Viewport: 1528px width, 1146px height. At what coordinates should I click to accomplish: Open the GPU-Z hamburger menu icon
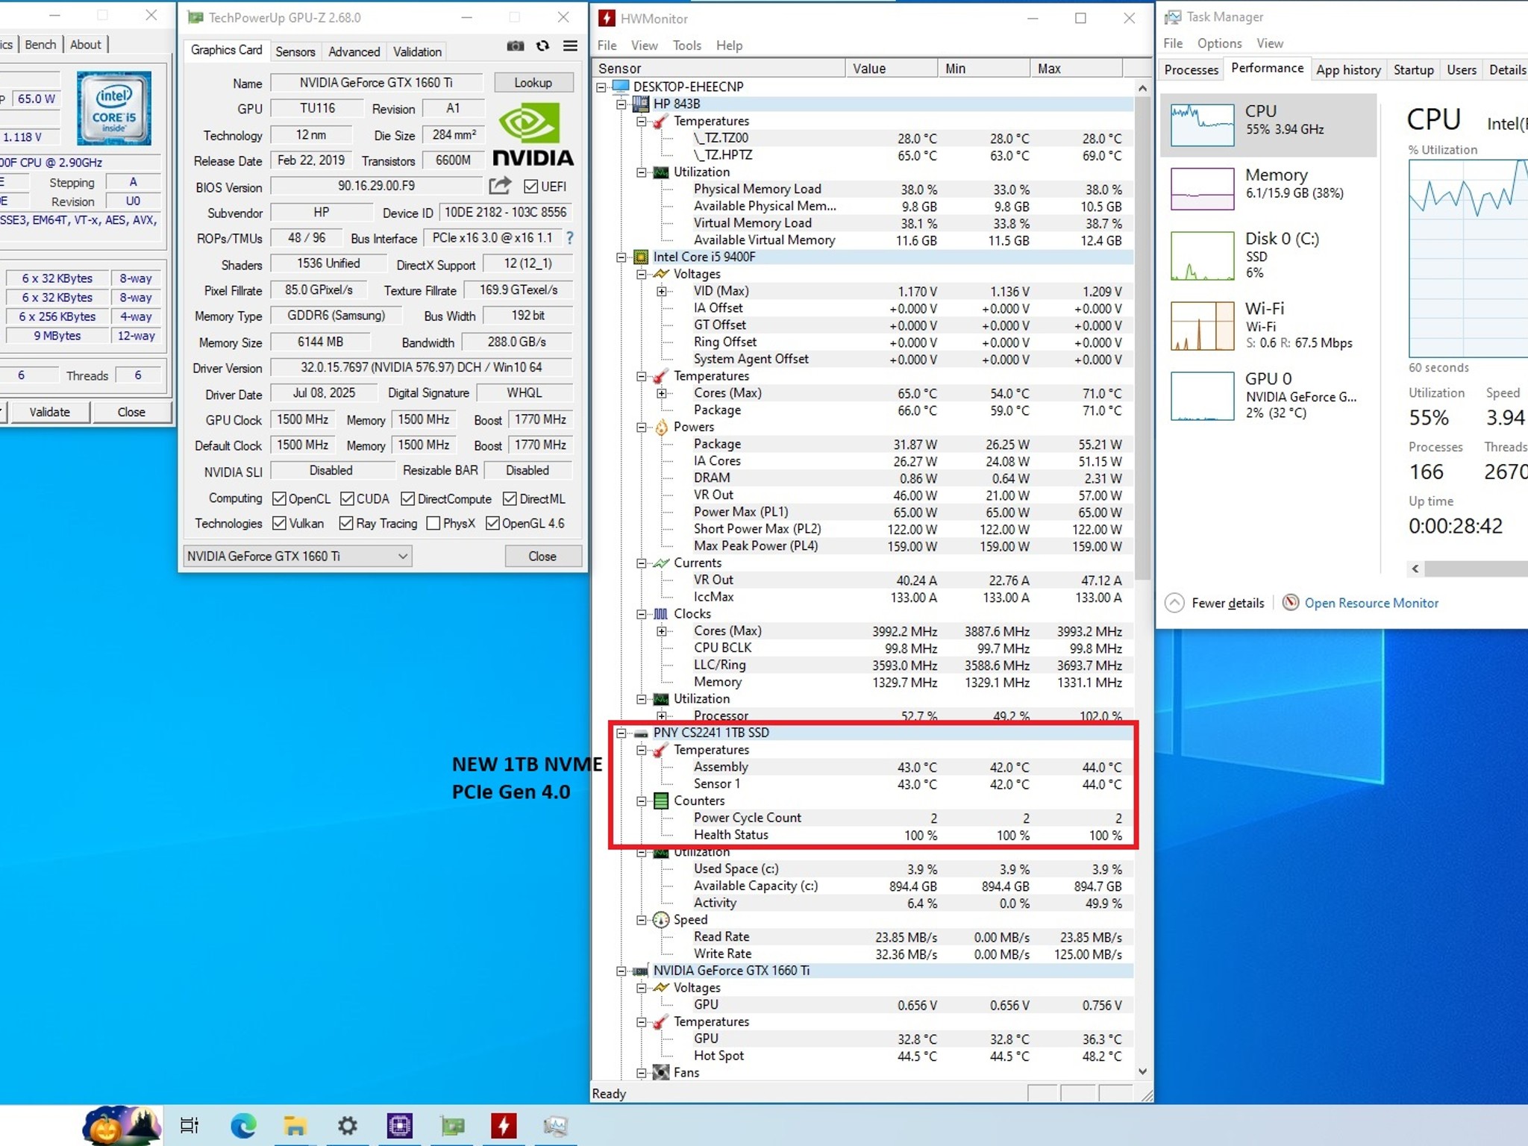(x=570, y=46)
